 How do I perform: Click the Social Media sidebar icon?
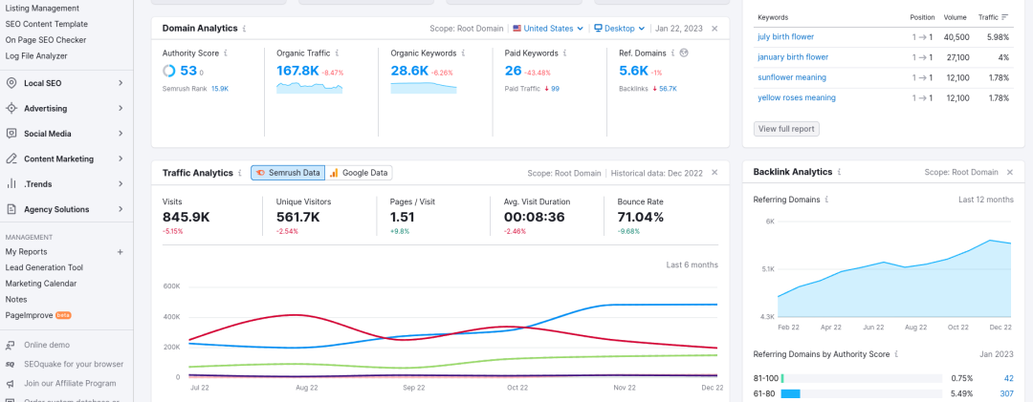coord(11,134)
